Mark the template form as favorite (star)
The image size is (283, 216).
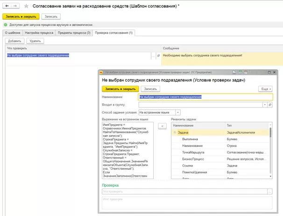[x=25, y=6]
